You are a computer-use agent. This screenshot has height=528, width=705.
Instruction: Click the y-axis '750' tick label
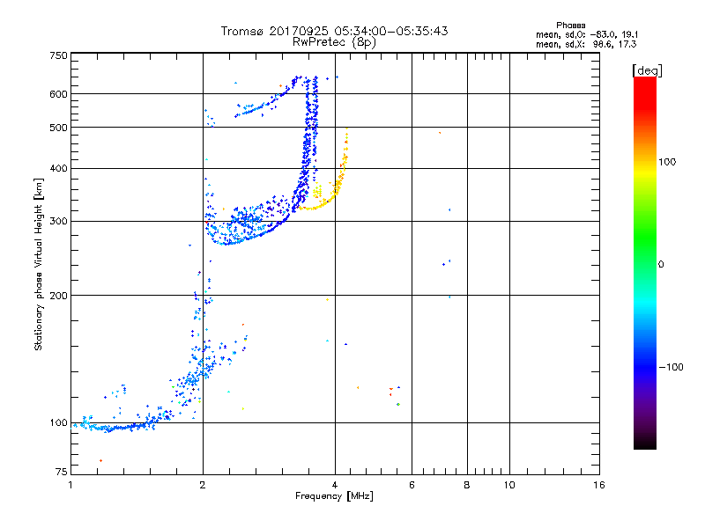(x=58, y=55)
